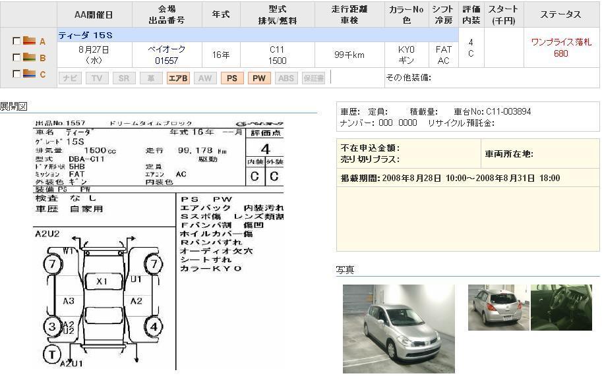Click the 革 leather equipment badge
602x384 pixels.
click(x=151, y=78)
